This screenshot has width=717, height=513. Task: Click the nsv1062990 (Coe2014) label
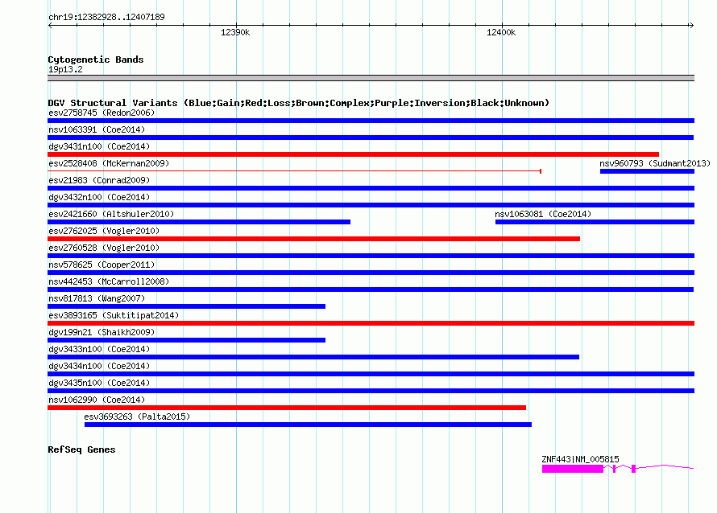[x=97, y=400]
